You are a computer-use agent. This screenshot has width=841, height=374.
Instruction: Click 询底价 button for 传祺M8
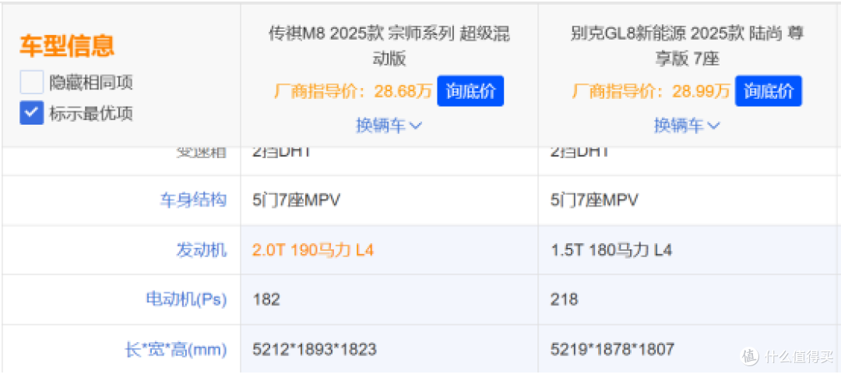470,91
